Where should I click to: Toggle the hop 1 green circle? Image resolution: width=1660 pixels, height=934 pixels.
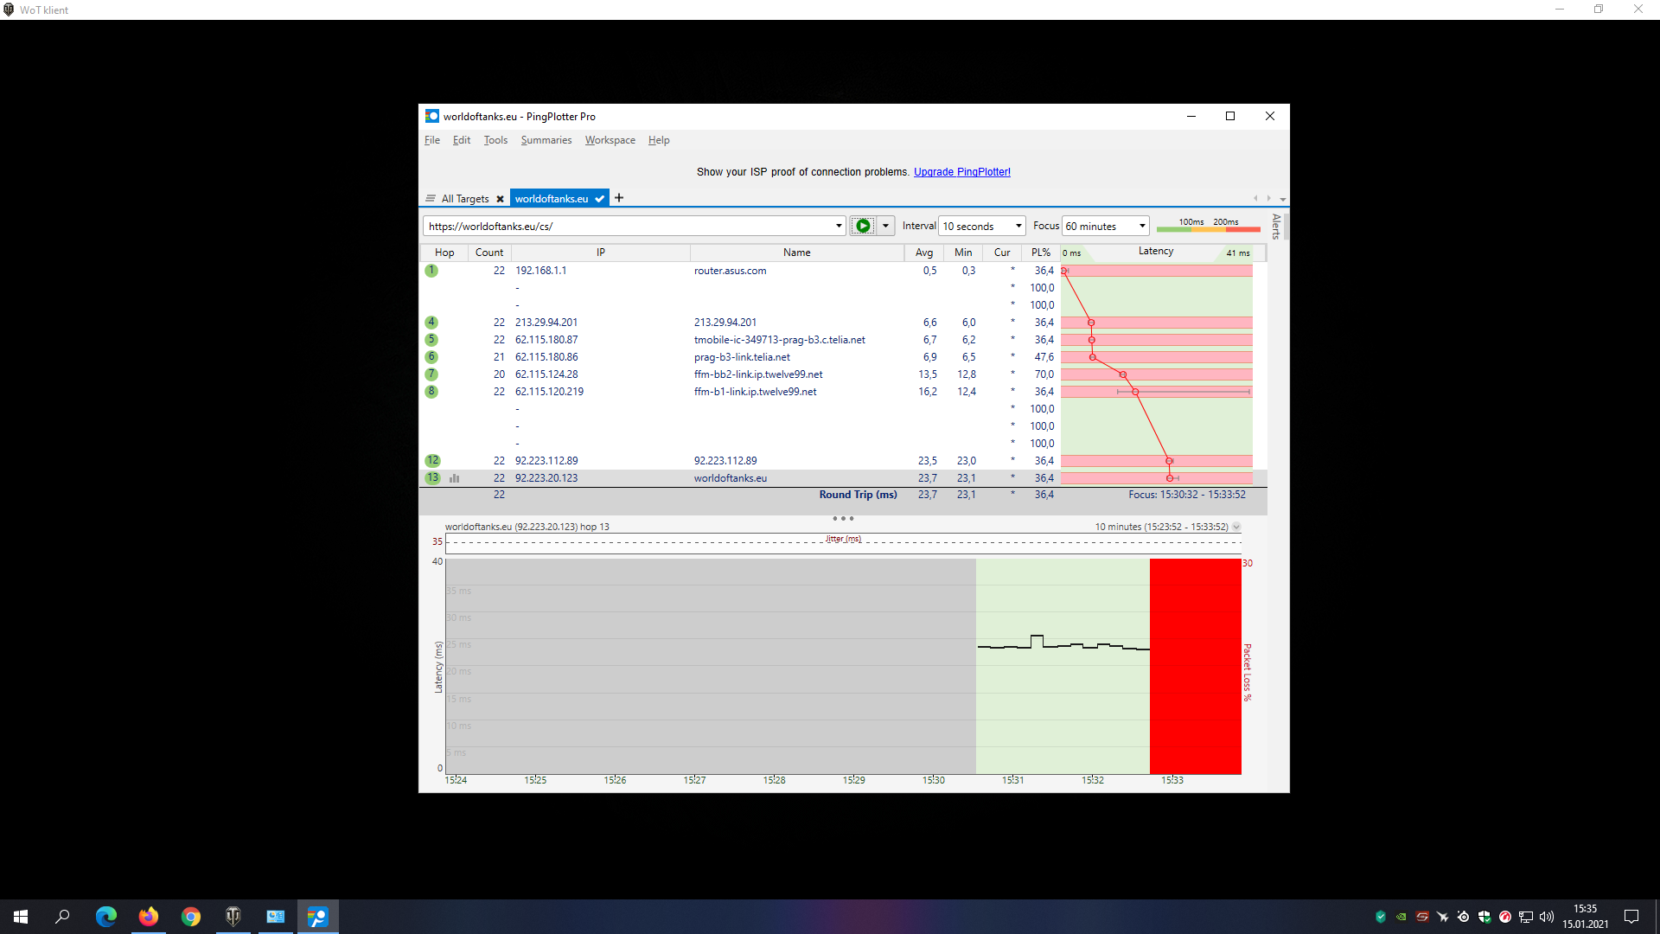coord(431,271)
